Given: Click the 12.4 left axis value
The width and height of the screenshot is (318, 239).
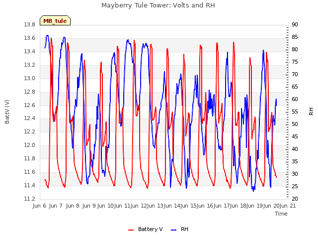Looking at the screenshot, I should point(30,119).
